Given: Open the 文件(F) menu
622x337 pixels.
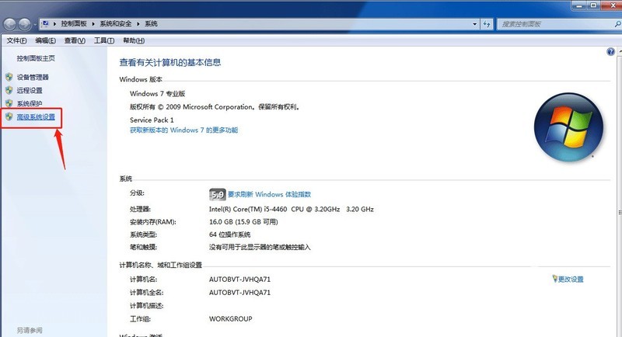Looking at the screenshot, I should pos(16,40).
